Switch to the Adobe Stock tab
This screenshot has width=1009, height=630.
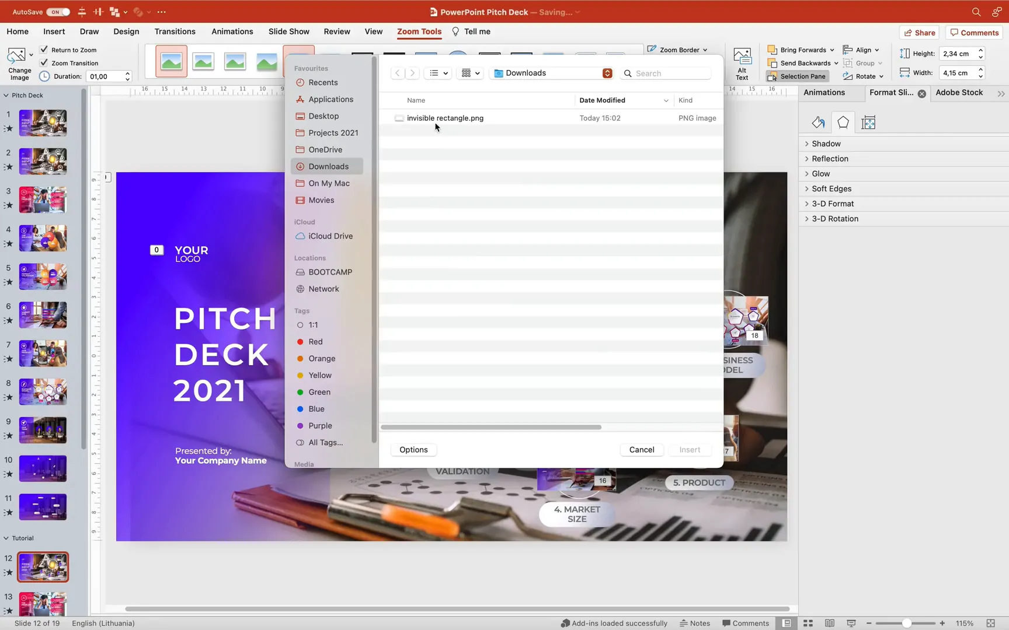959,92
